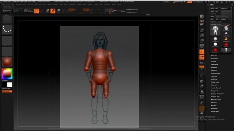The height and width of the screenshot is (131, 234).
Task: Pick a hue in the color picker square
Action: (x=7, y=74)
